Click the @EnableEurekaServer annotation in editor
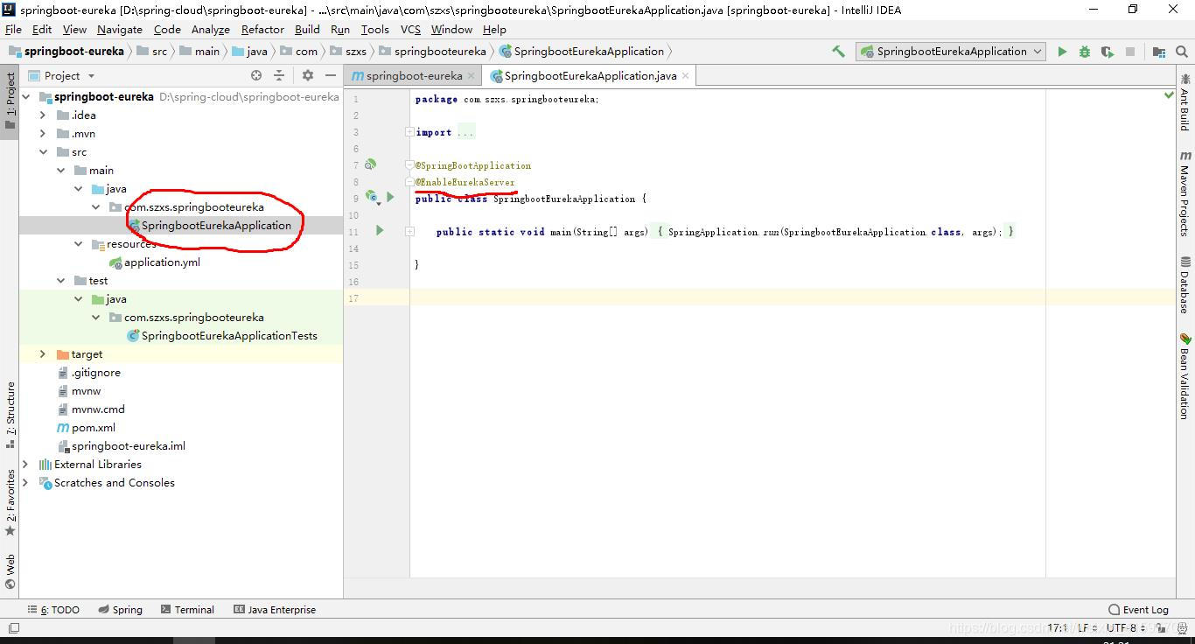The image size is (1195, 644). pos(465,182)
